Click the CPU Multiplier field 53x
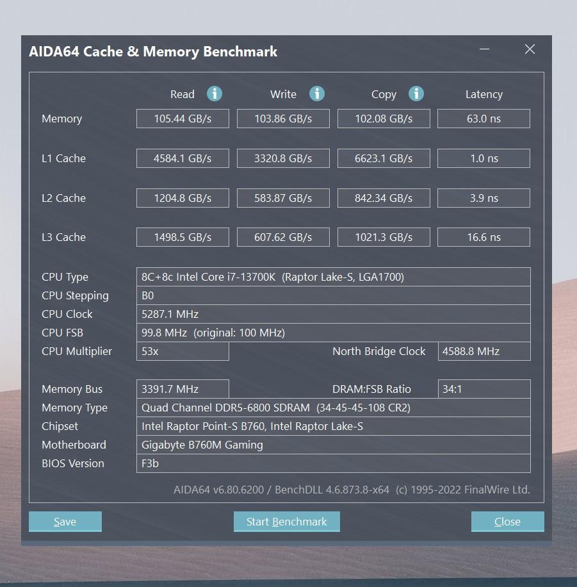The width and height of the screenshot is (577, 587). (x=183, y=351)
